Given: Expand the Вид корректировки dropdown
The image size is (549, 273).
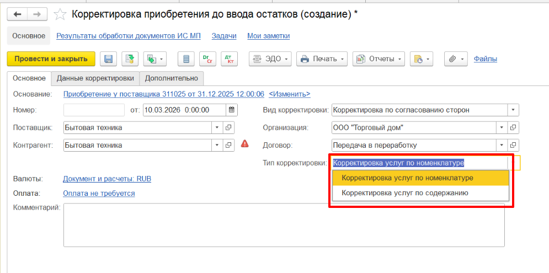Looking at the screenshot, I should pyautogui.click(x=513, y=110).
